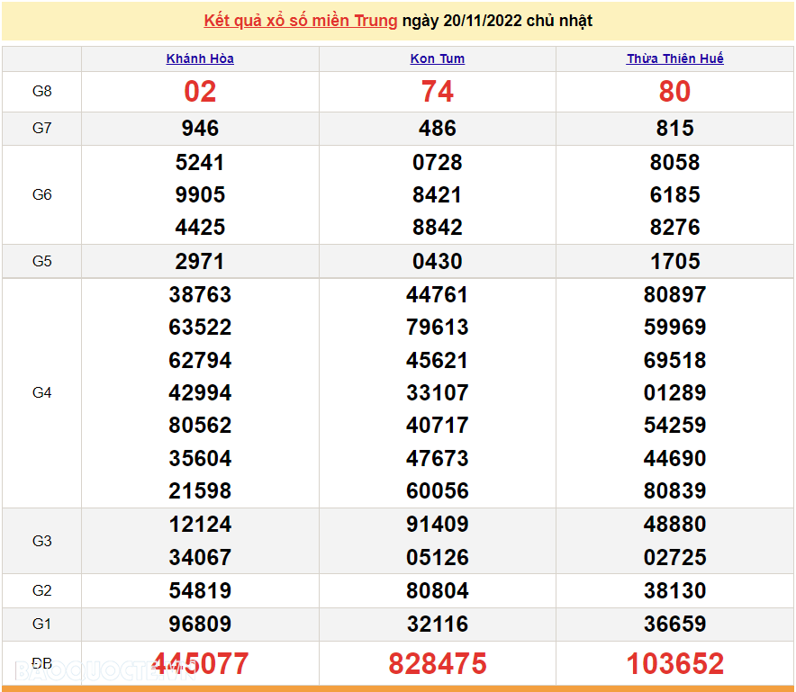Click the G4 prize row label
The image size is (796, 692).
pos(42,393)
